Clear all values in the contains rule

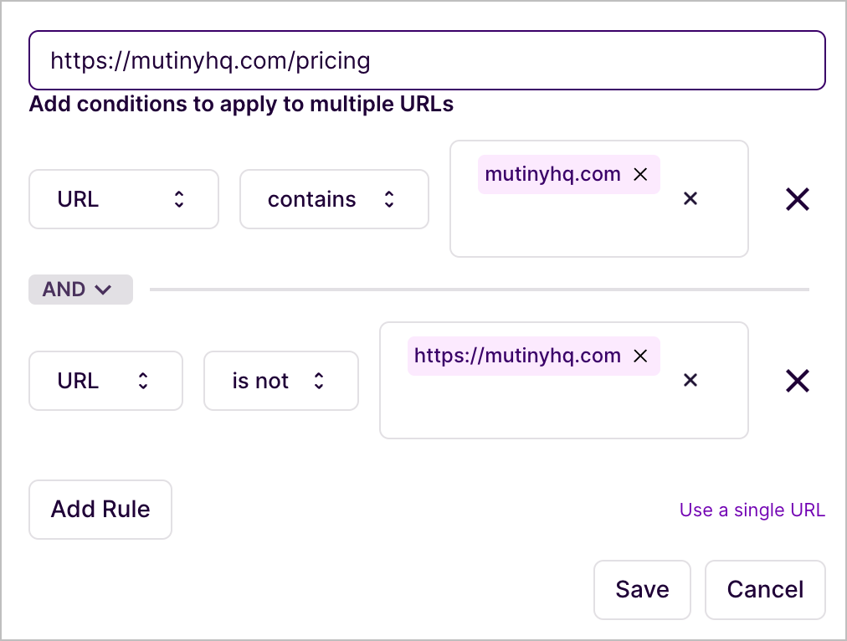[x=690, y=199]
